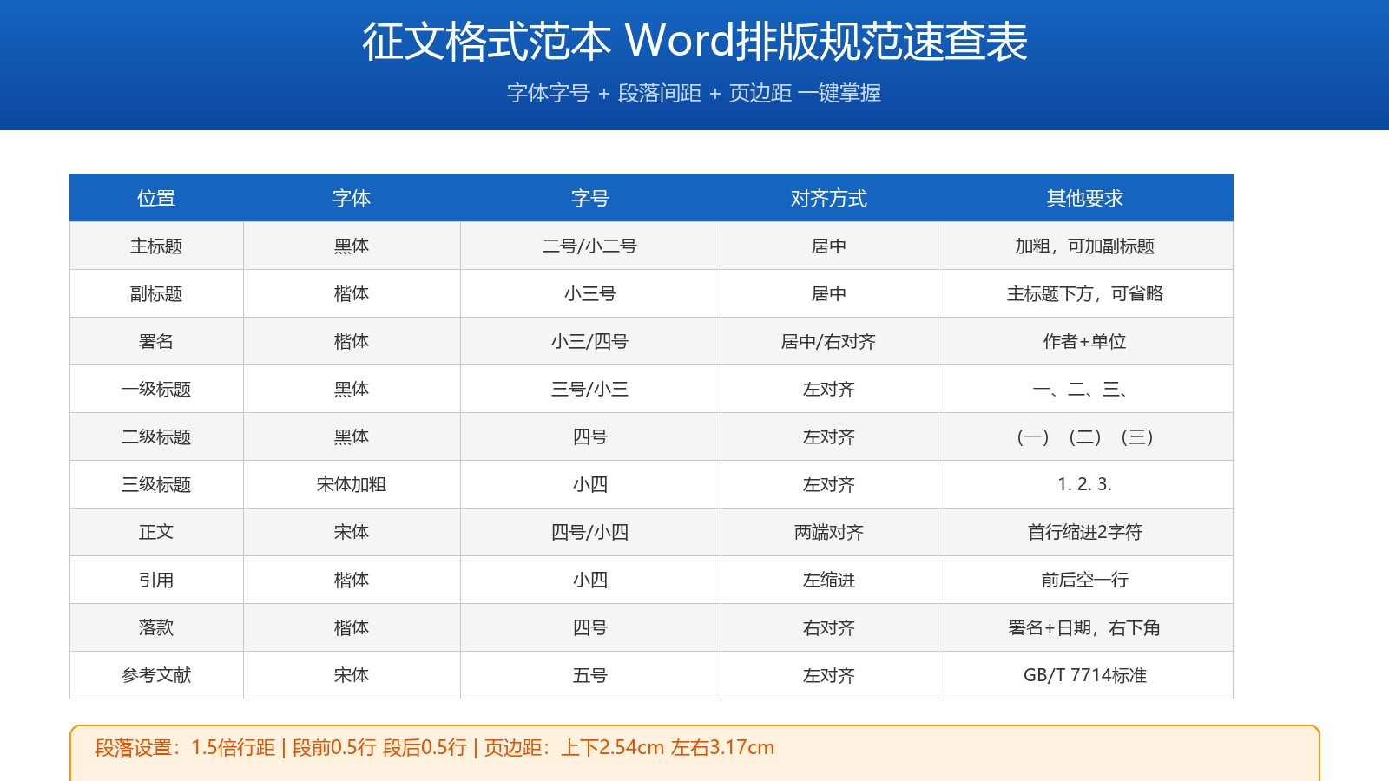Select 楷体 font cell in 落款 row
Screen dimensions: 1389x781
(352, 627)
